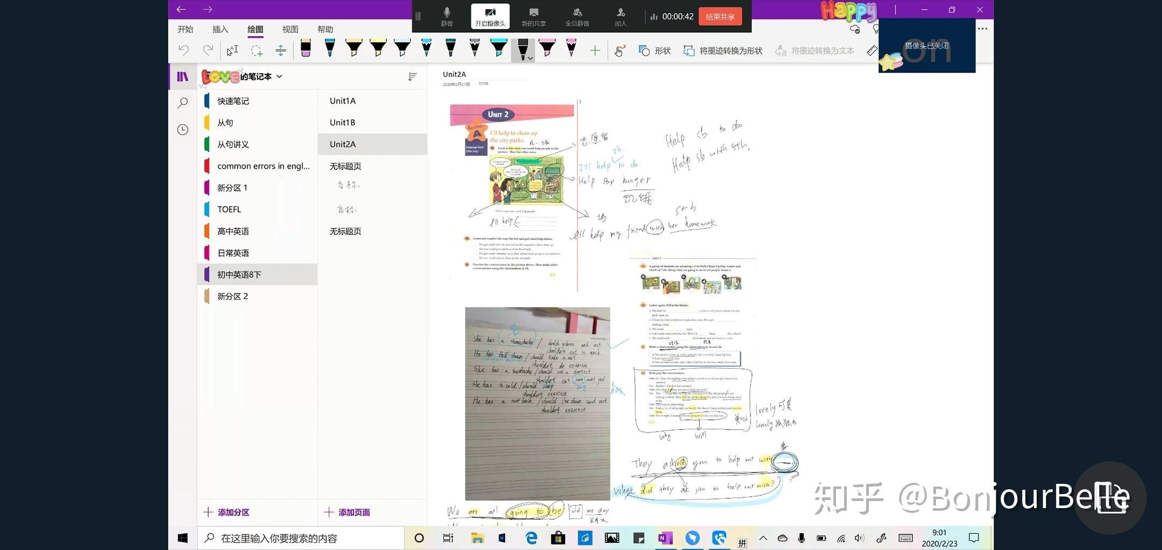Image resolution: width=1162 pixels, height=550 pixels.
Task: Open Microsoft Edge from taskbar
Action: (x=531, y=538)
